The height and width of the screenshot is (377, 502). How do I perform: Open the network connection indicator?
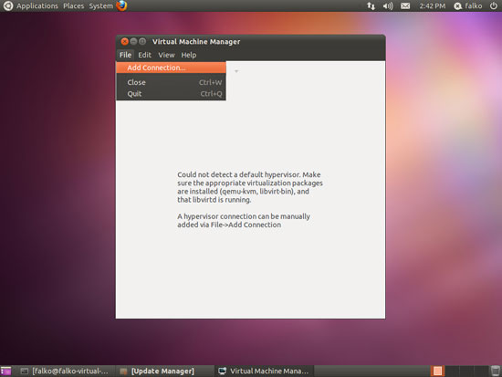pyautogui.click(x=371, y=5)
